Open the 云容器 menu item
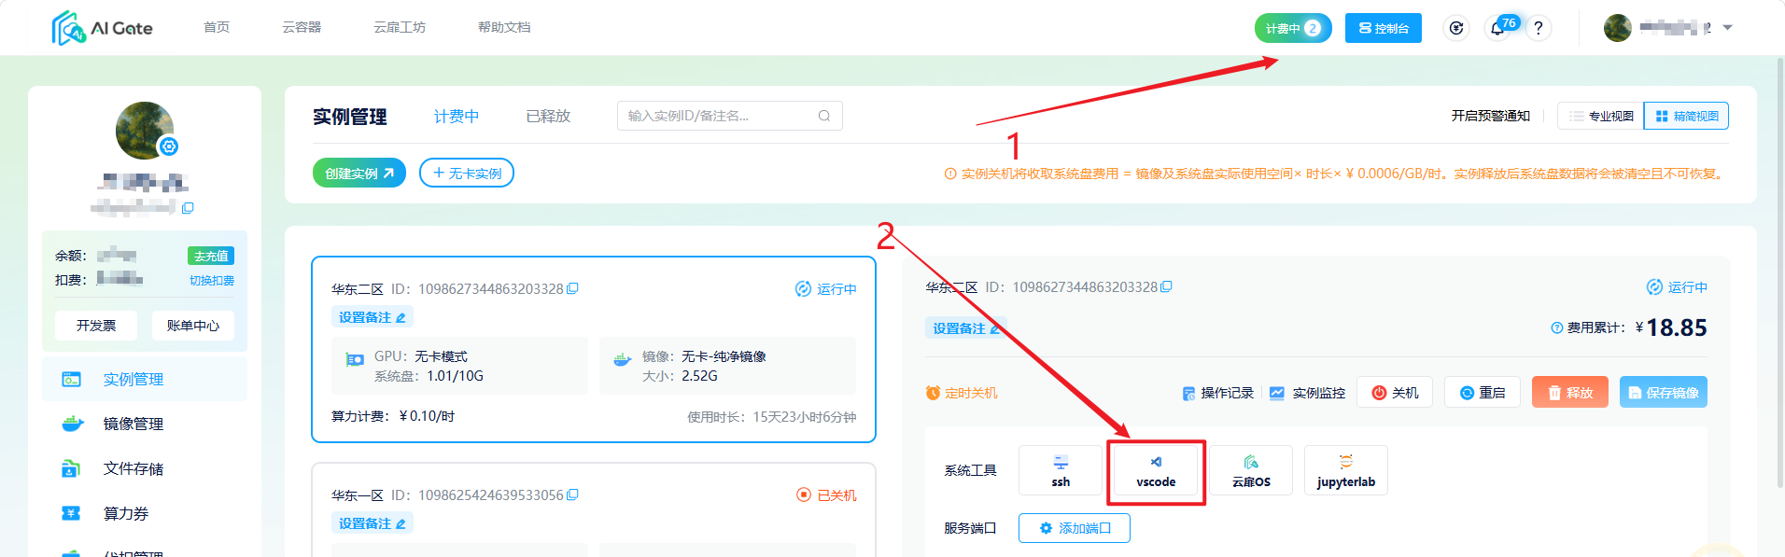The image size is (1785, 557). [302, 28]
